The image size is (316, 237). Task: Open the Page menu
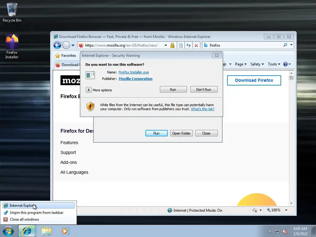[241, 64]
